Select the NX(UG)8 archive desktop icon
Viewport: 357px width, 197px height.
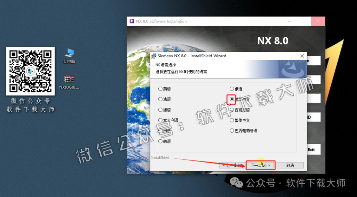69,82
